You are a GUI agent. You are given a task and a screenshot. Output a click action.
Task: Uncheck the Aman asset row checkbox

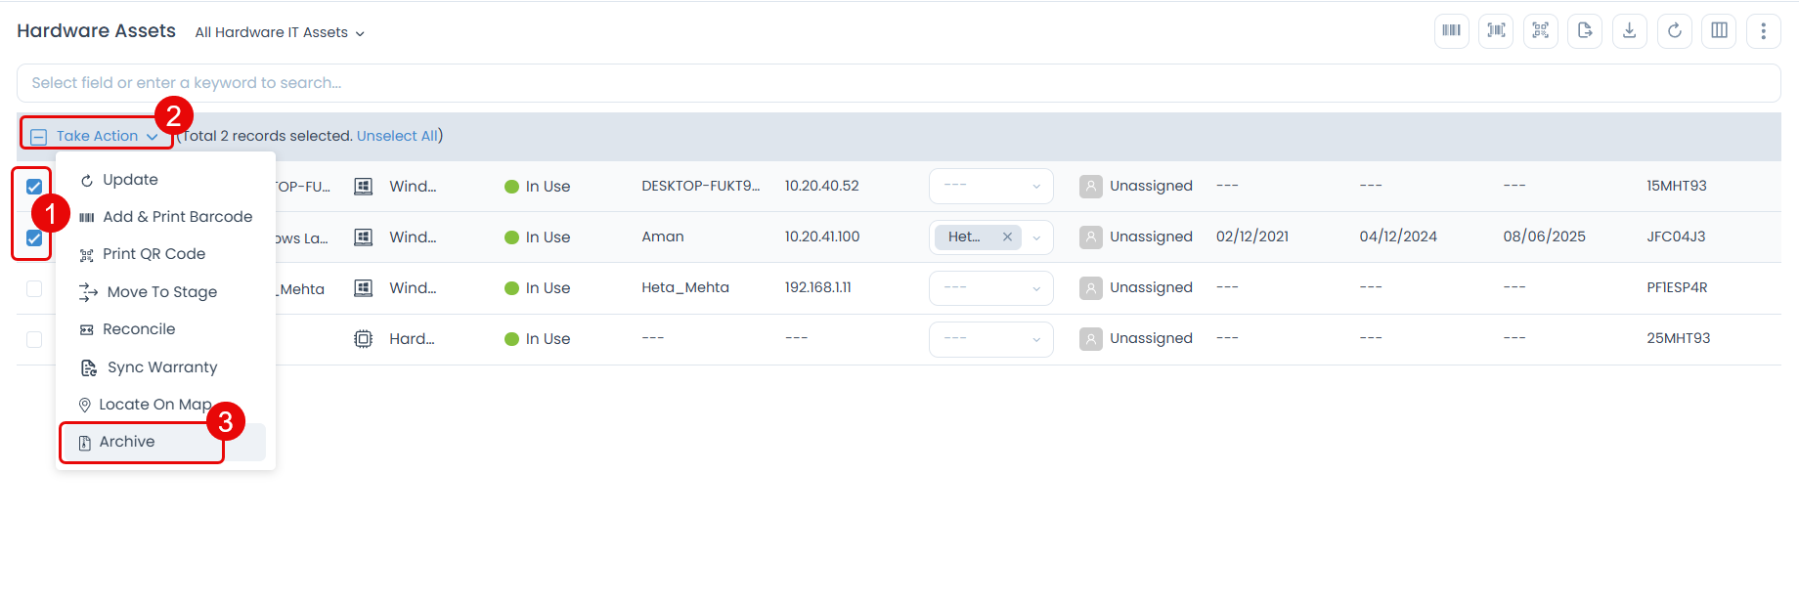[34, 237]
